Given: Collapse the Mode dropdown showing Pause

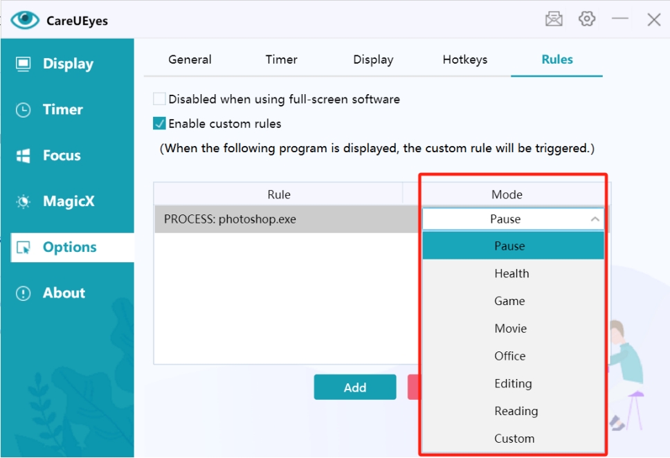Looking at the screenshot, I should pyautogui.click(x=595, y=219).
